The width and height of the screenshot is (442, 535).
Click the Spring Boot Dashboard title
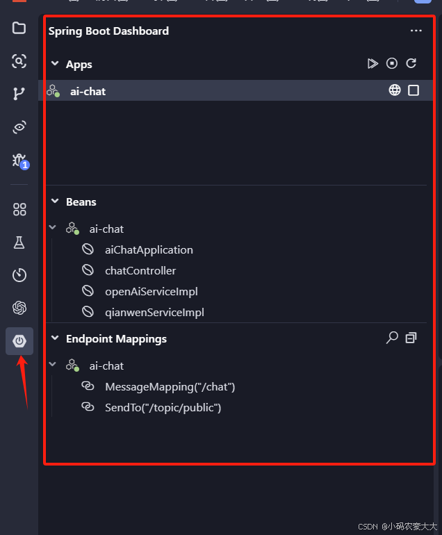(108, 31)
